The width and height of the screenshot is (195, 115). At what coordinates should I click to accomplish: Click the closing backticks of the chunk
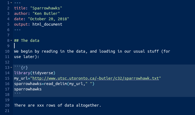coord(17,94)
